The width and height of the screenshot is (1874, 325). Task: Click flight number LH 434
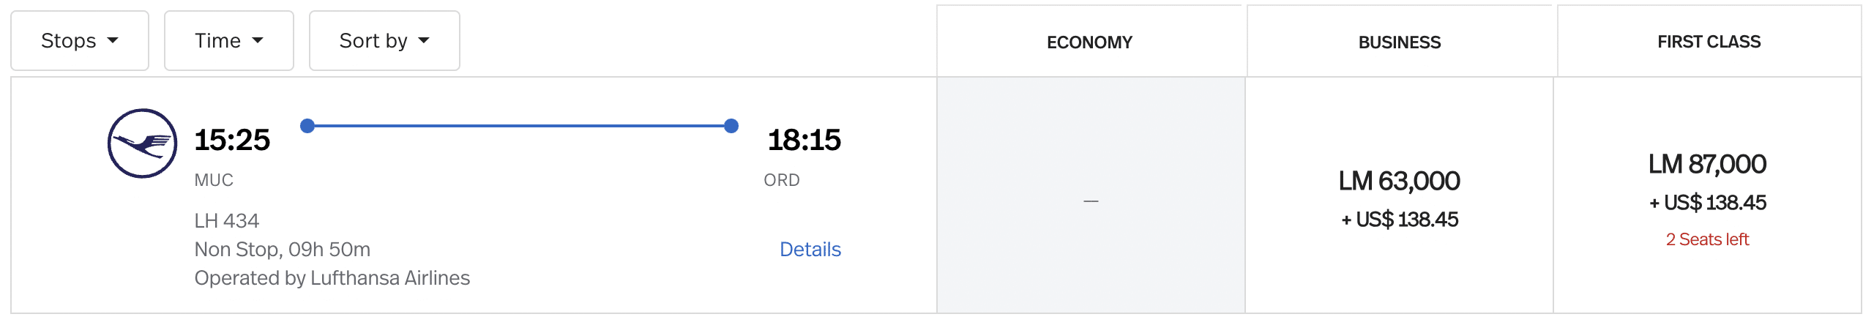click(227, 220)
